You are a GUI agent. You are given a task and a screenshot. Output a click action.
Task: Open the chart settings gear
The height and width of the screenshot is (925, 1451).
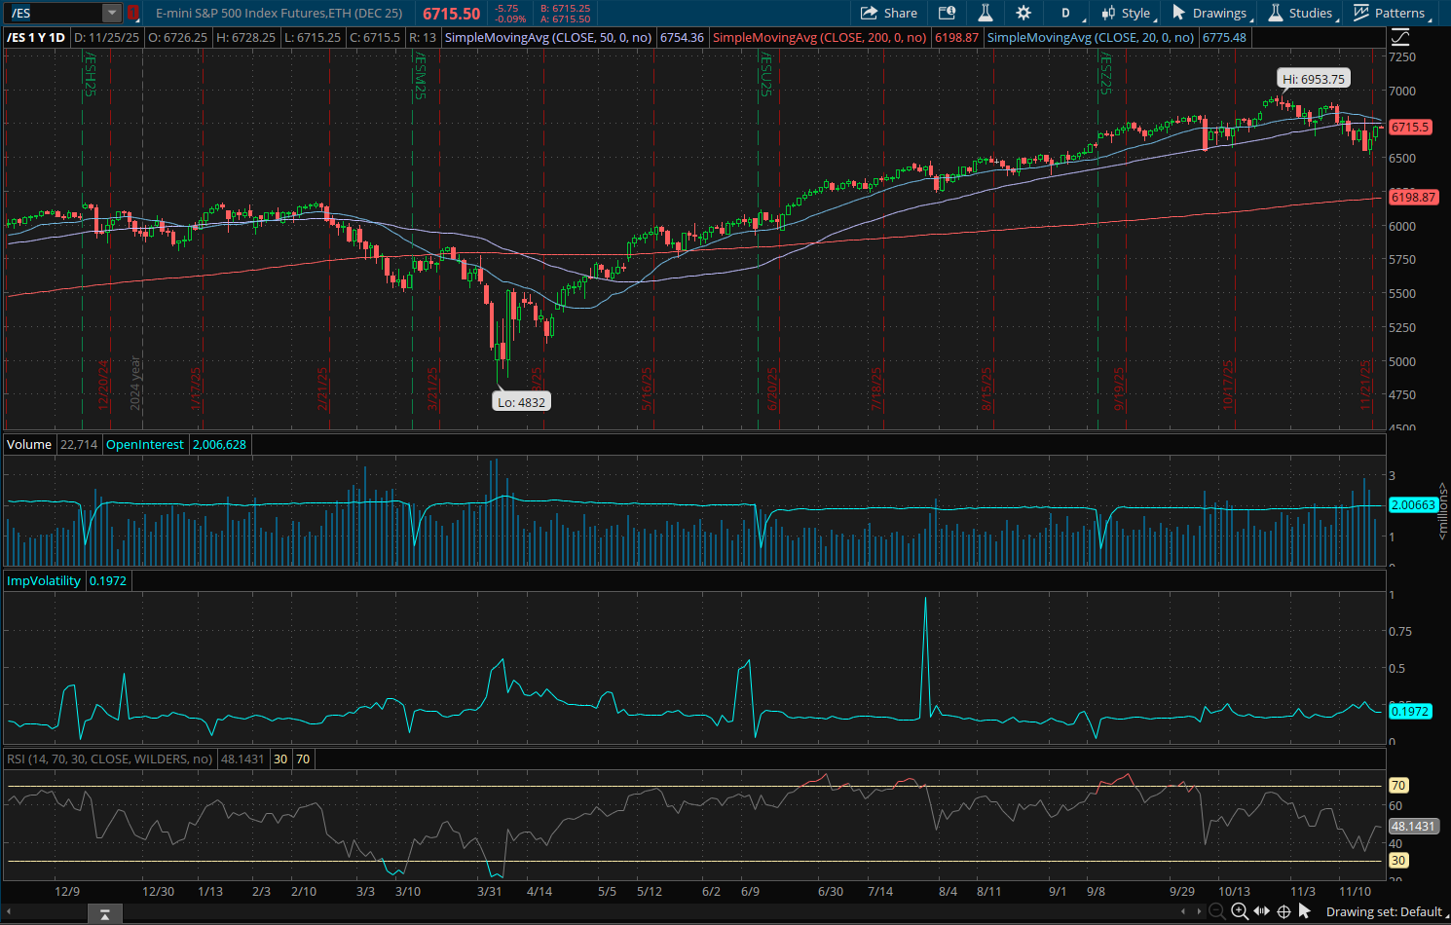coord(1023,13)
